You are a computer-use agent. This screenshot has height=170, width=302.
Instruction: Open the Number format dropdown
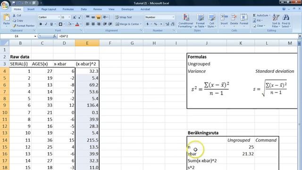173,17
